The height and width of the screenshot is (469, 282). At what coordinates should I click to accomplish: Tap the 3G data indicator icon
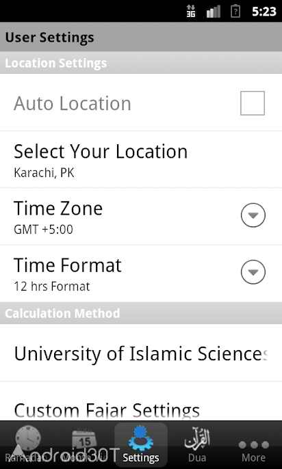[191, 12]
